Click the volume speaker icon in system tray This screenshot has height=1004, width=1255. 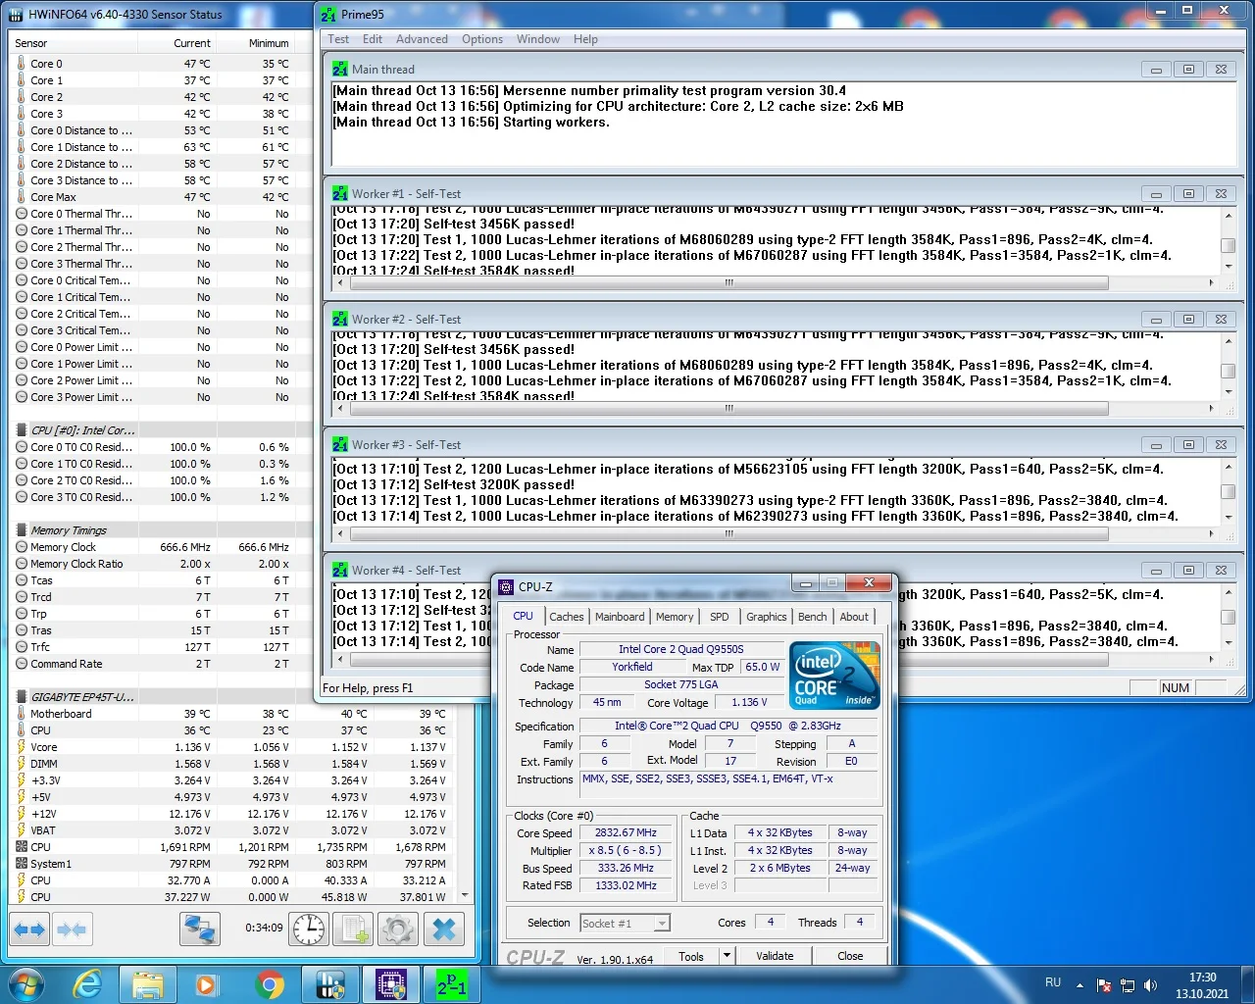[x=1151, y=985]
